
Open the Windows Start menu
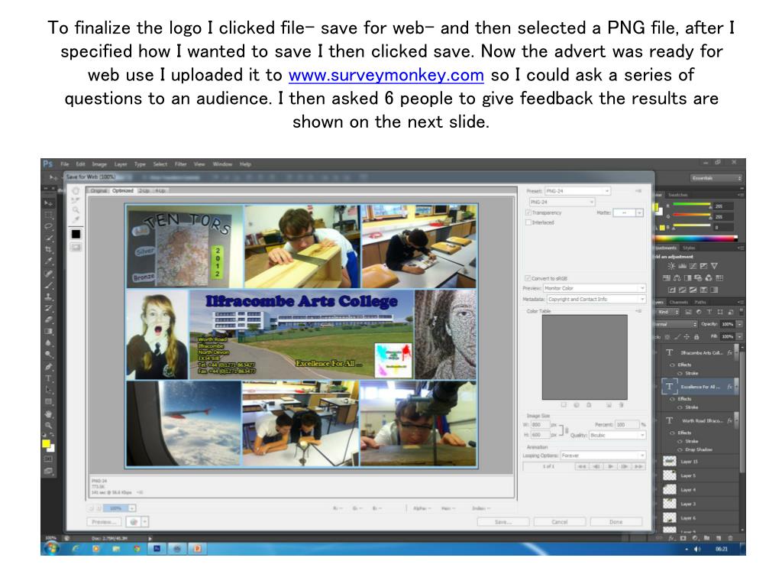click(x=50, y=549)
